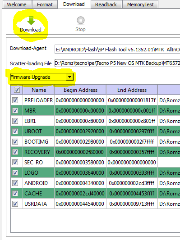180x240 pixels.
Task: Click end address 0x000000009713ffff of USRDATA
Action: pos(132,204)
